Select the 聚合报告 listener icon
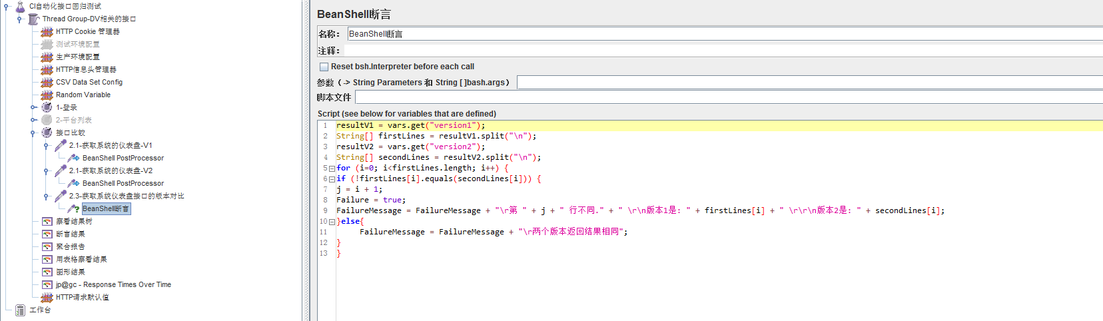The width and height of the screenshot is (1103, 321). pos(47,246)
